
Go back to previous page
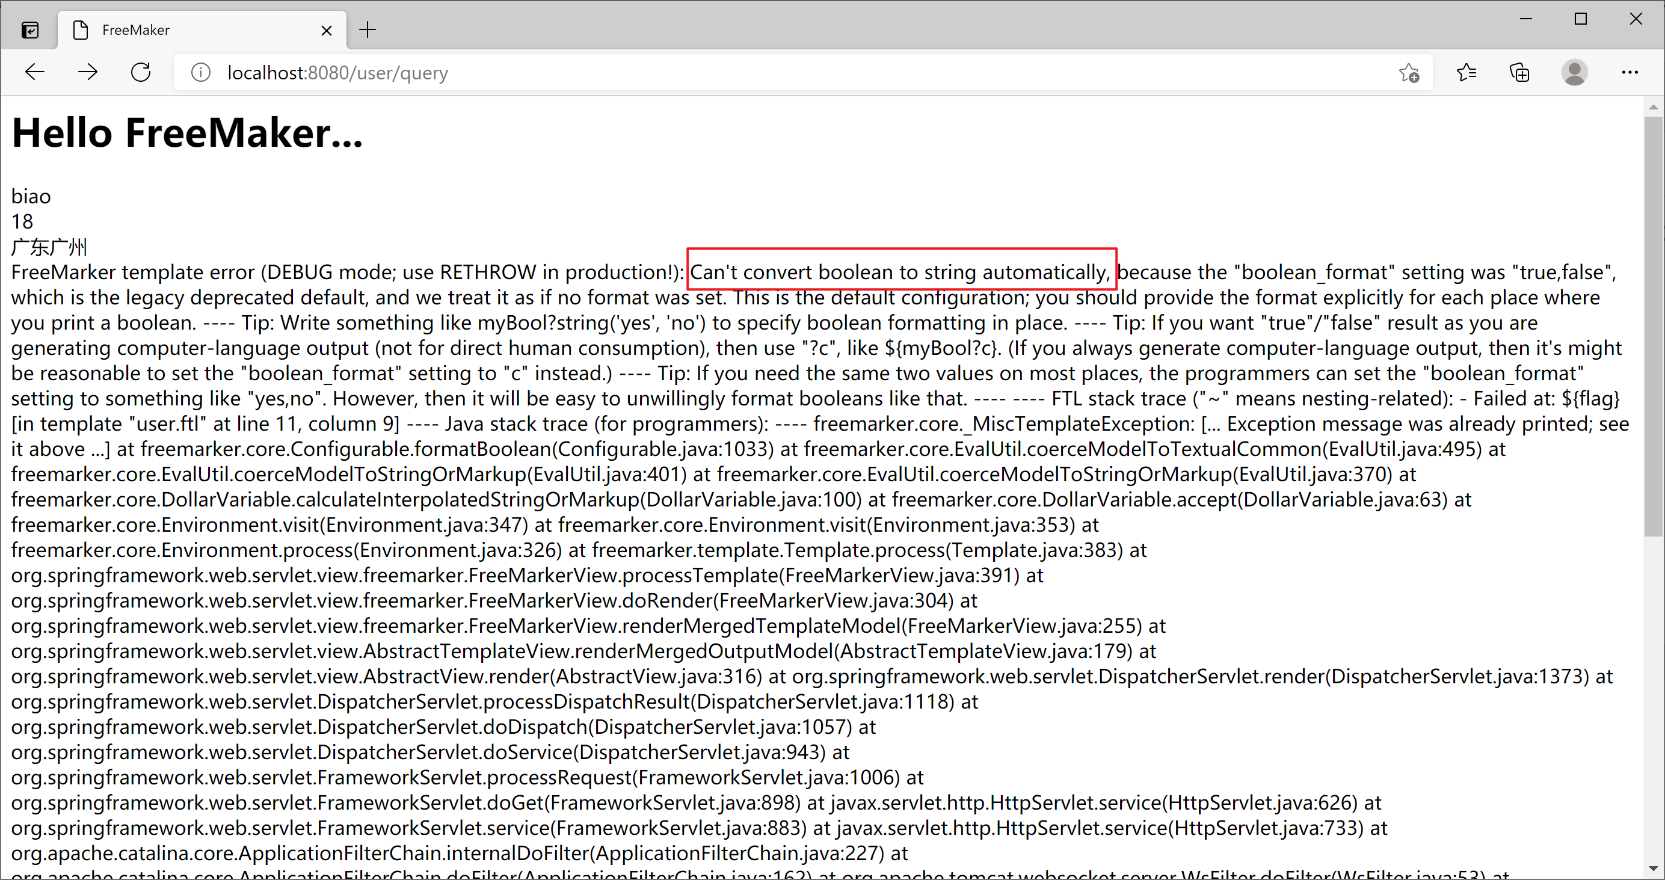click(x=35, y=72)
